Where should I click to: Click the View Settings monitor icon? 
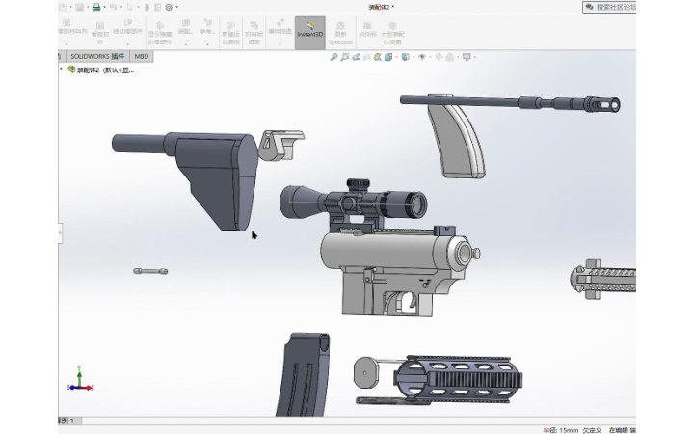tap(467, 57)
